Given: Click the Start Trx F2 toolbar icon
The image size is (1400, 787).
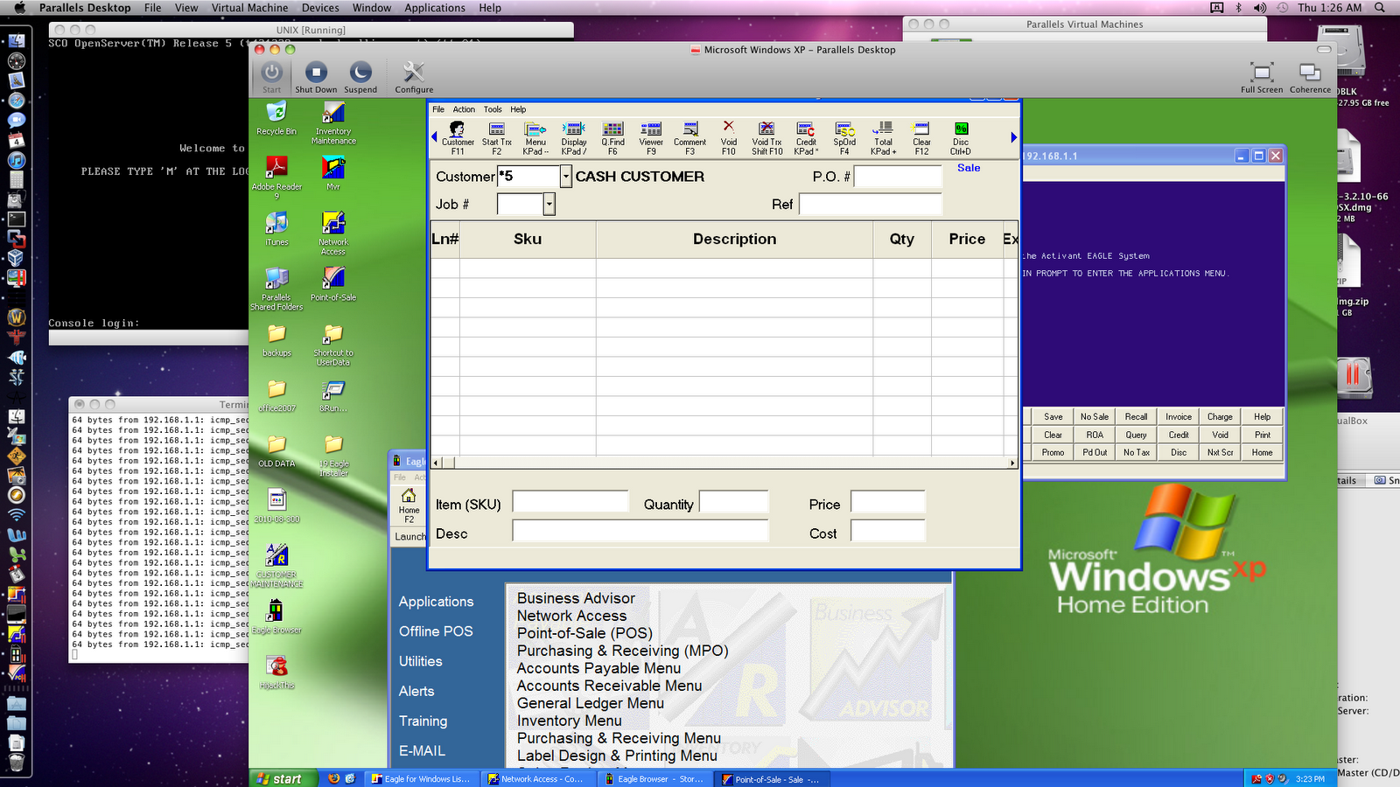Looking at the screenshot, I should [x=496, y=138].
